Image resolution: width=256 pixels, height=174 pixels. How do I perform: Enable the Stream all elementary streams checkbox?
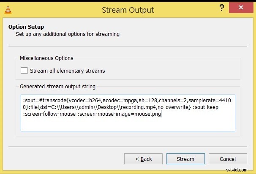pos(24,71)
